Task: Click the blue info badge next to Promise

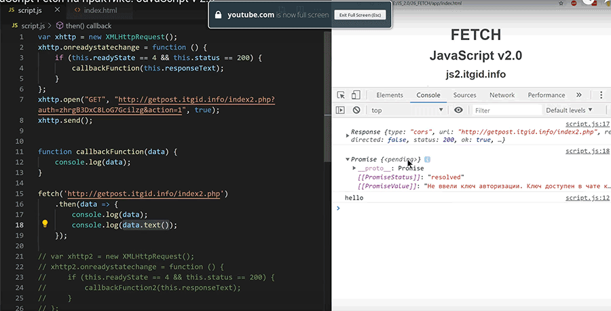Action: click(427, 160)
